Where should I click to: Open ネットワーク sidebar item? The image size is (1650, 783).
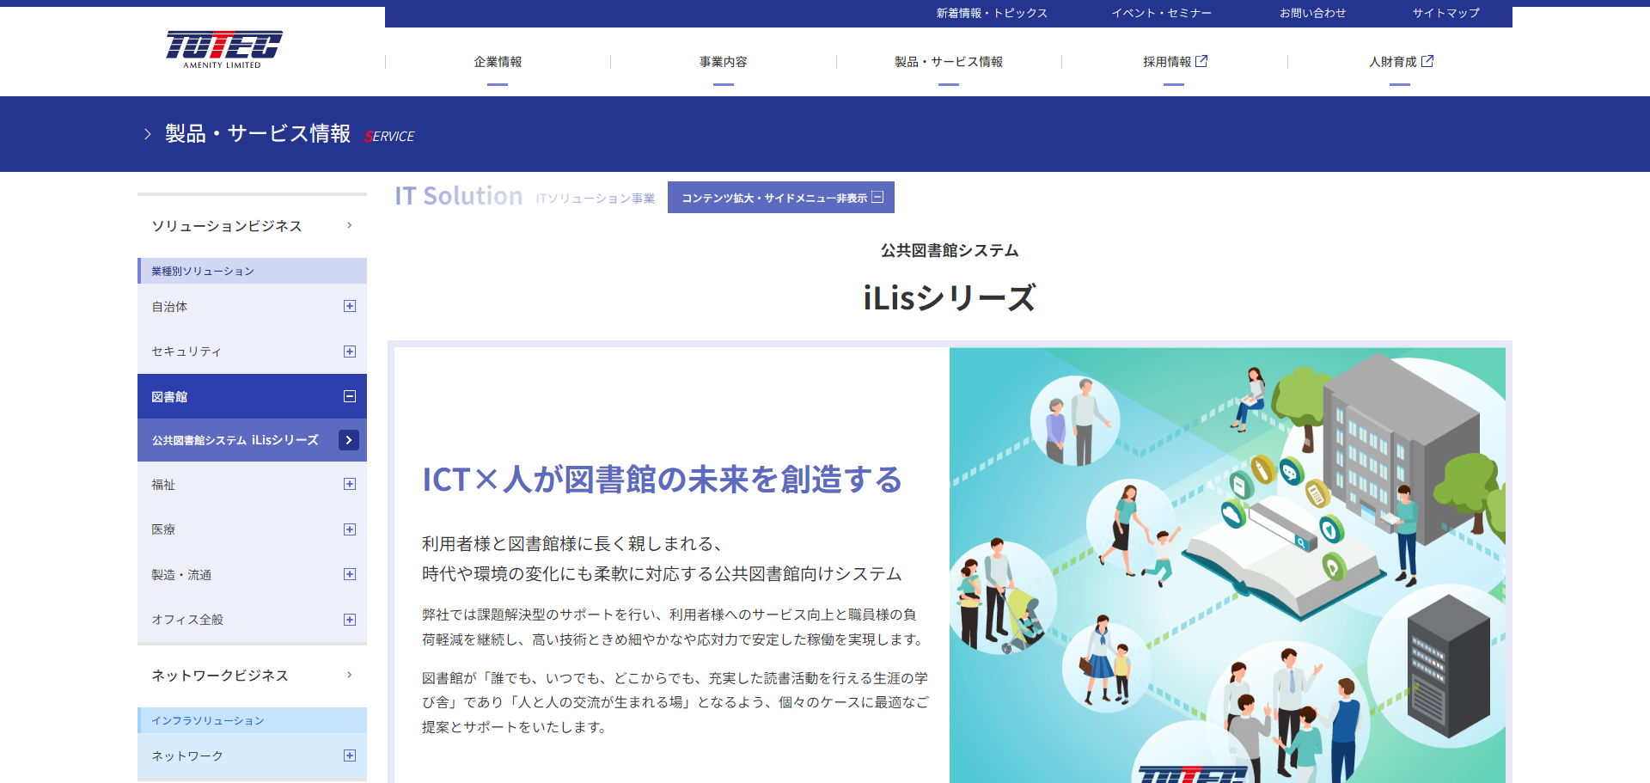click(187, 756)
